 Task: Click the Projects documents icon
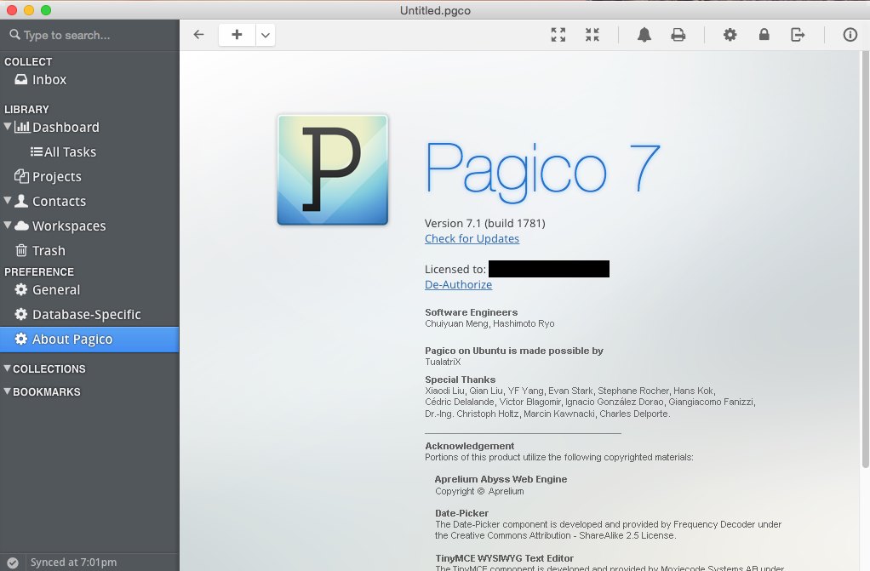[21, 176]
